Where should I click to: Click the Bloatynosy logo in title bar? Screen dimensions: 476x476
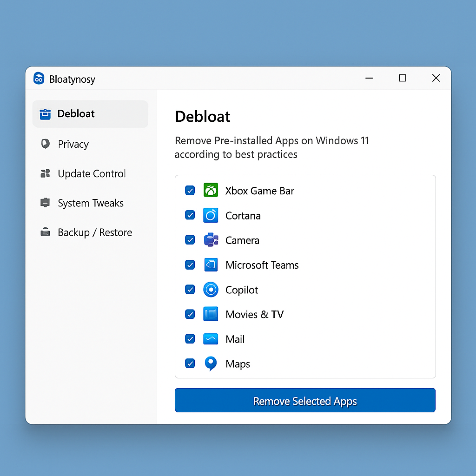coord(39,79)
